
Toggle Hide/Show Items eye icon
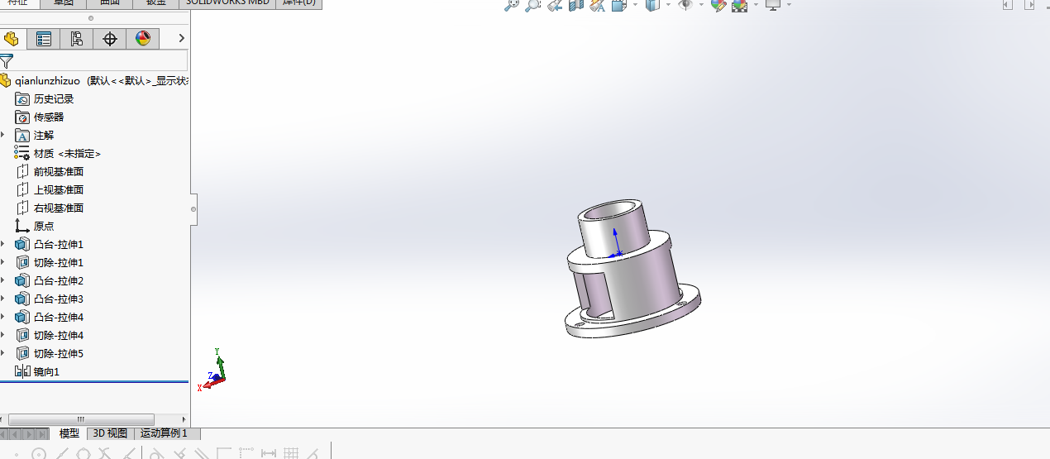click(685, 5)
